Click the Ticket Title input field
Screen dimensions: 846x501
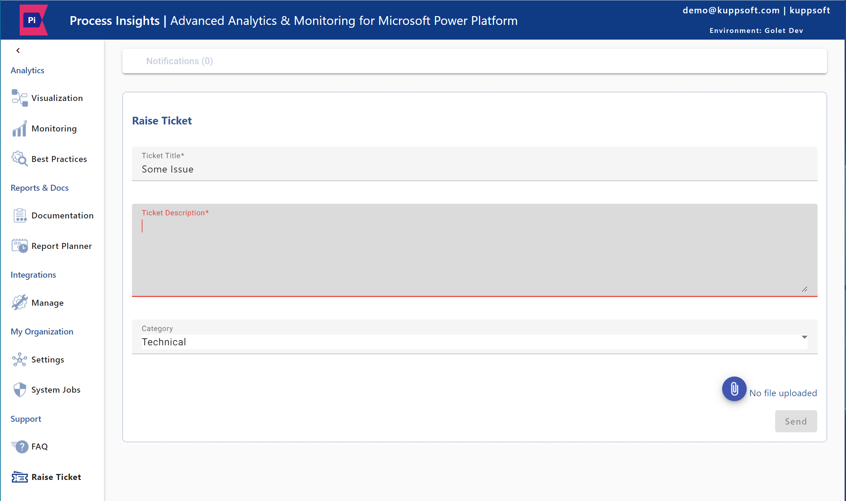(474, 164)
